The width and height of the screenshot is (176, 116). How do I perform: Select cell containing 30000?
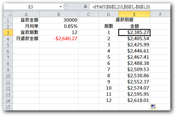tap(59, 20)
